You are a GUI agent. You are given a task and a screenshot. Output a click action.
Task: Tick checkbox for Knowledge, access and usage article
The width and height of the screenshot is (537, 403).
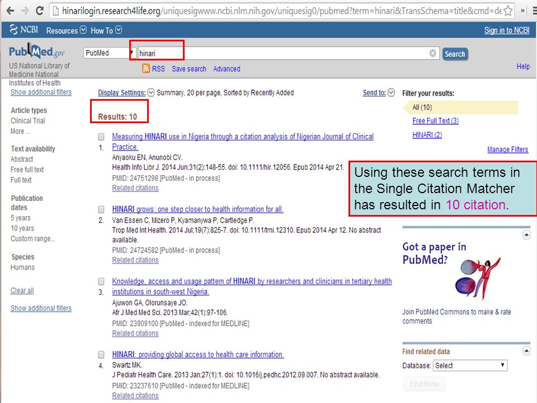(101, 282)
